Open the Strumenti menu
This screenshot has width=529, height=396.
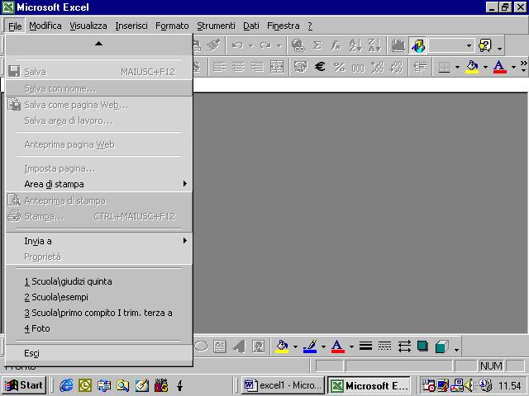216,26
